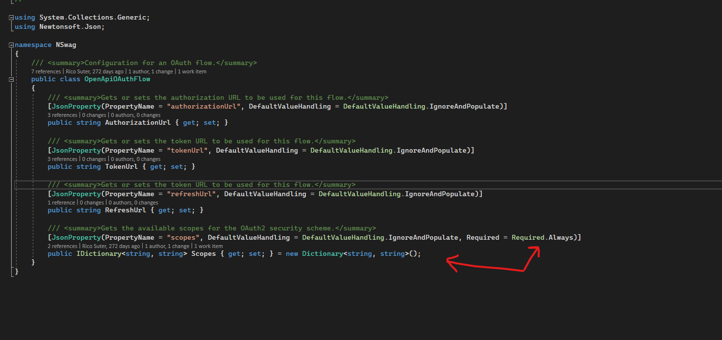Open 1 reference CodeLens for RefreshUrl

click(x=61, y=202)
